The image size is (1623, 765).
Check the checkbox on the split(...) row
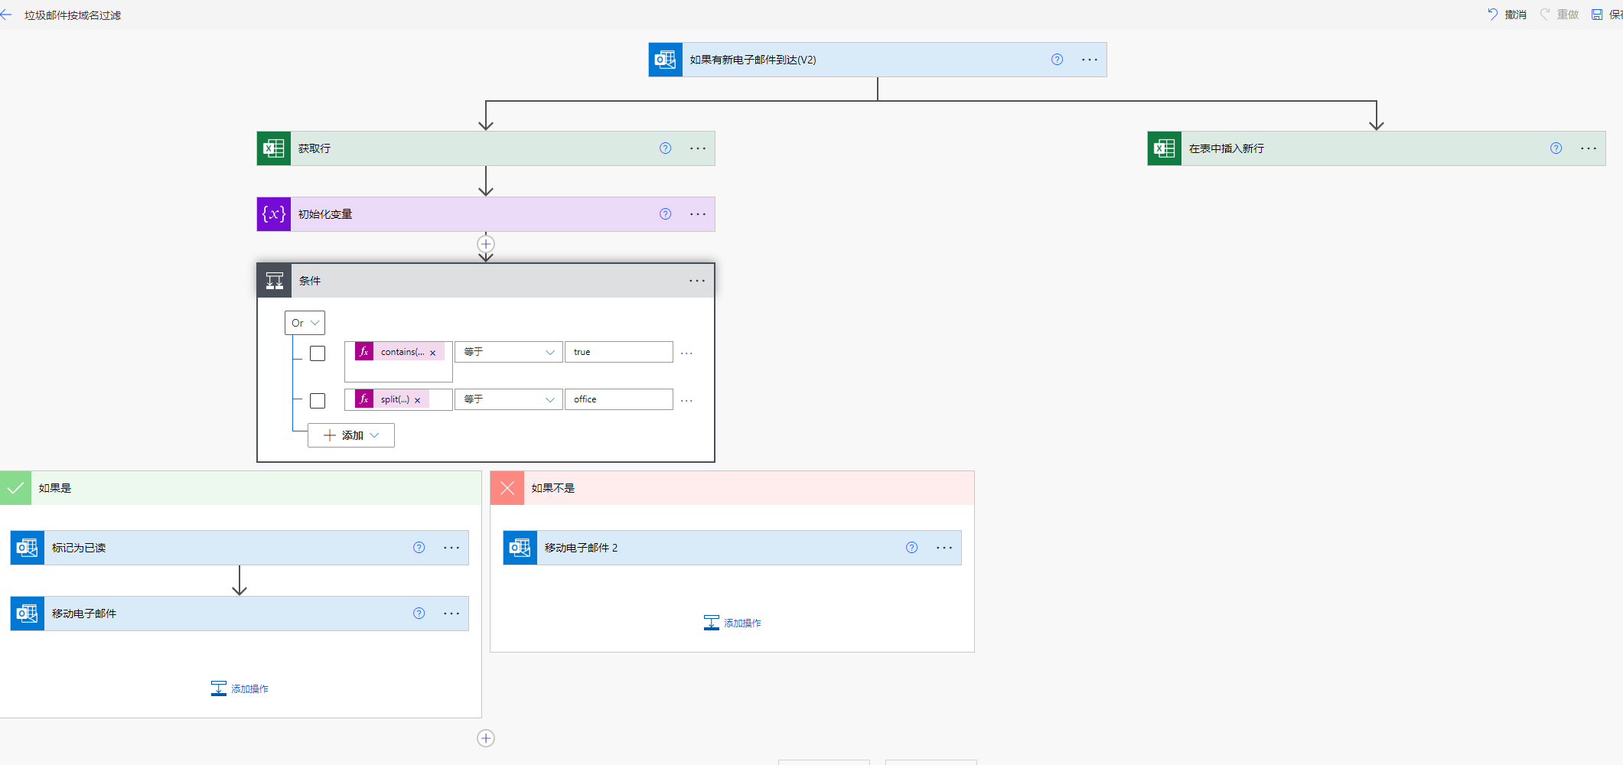tap(318, 401)
